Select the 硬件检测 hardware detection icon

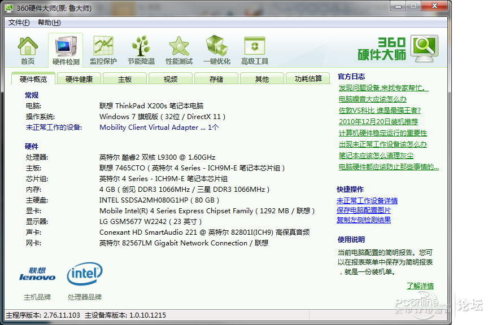tap(66, 50)
